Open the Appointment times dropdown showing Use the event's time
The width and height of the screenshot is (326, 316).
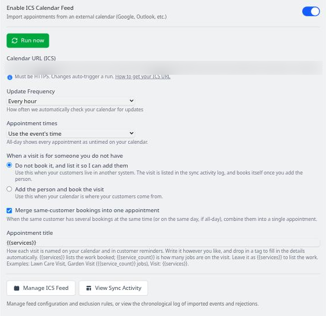(71, 133)
